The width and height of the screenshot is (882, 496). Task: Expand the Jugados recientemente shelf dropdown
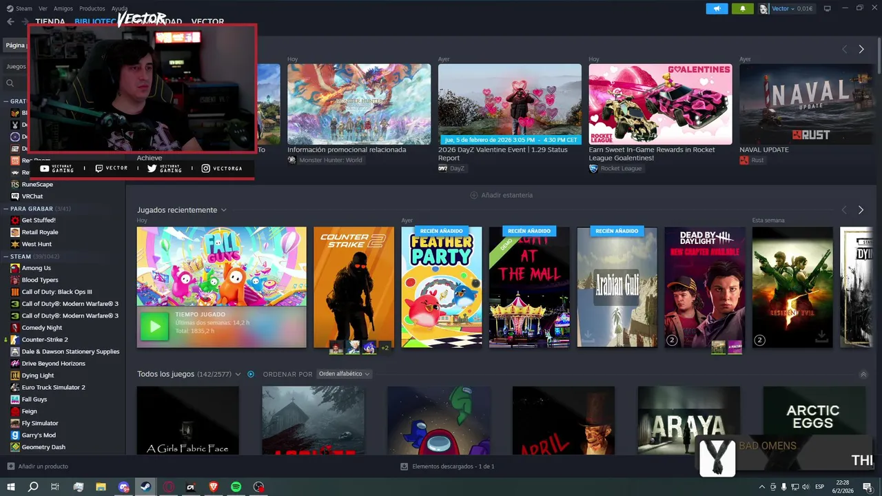click(223, 210)
